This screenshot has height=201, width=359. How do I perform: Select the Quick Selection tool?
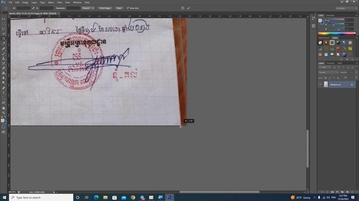3,33
